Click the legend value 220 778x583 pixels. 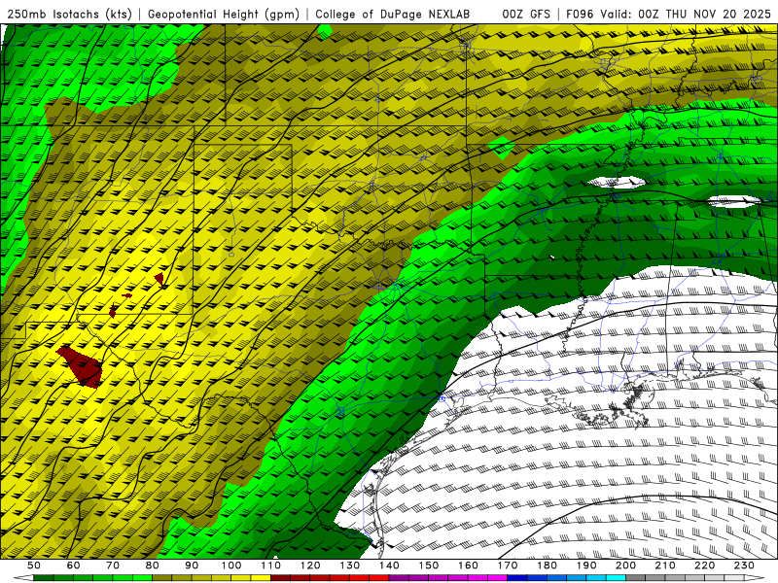pos(705,566)
